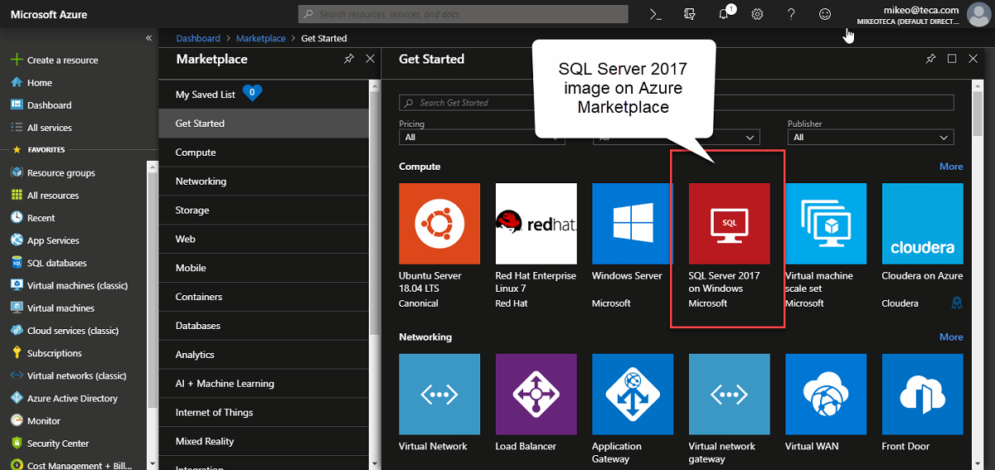
Task: Select the SQL Server 2017 on Windows tile
Action: 729,224
